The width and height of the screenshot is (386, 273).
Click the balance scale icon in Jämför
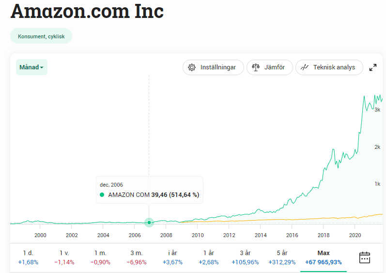click(256, 67)
